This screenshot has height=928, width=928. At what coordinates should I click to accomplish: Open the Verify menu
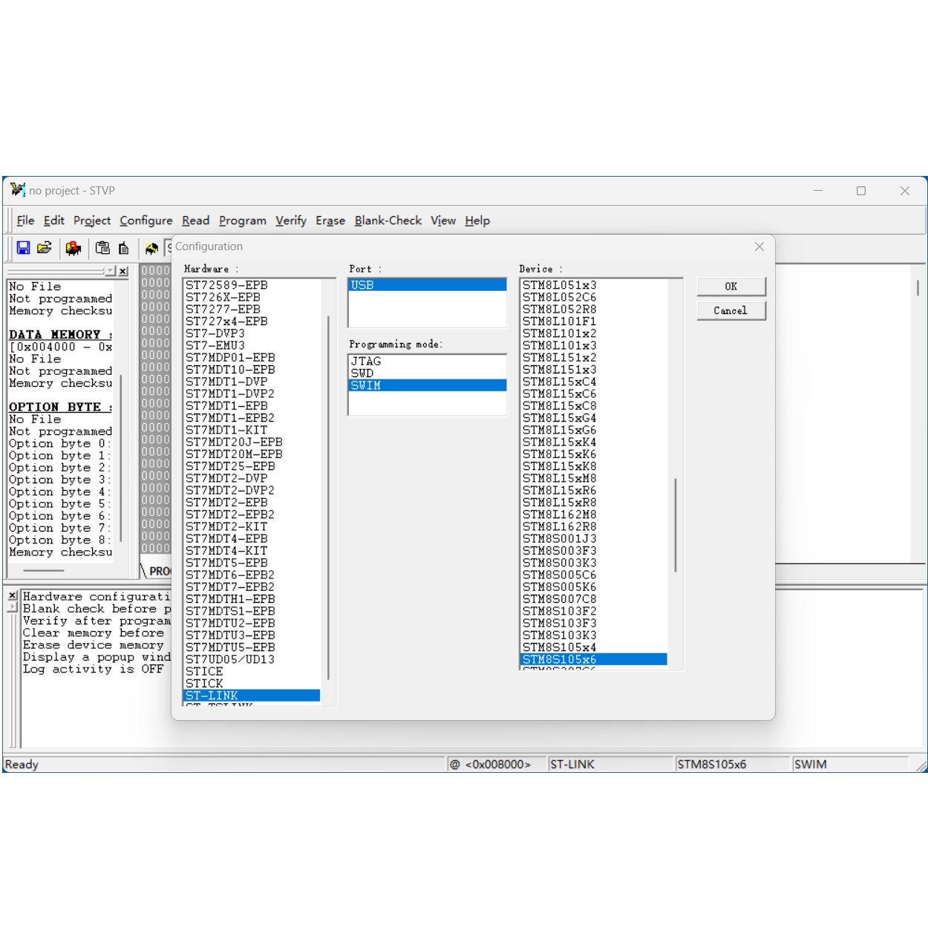pos(290,220)
